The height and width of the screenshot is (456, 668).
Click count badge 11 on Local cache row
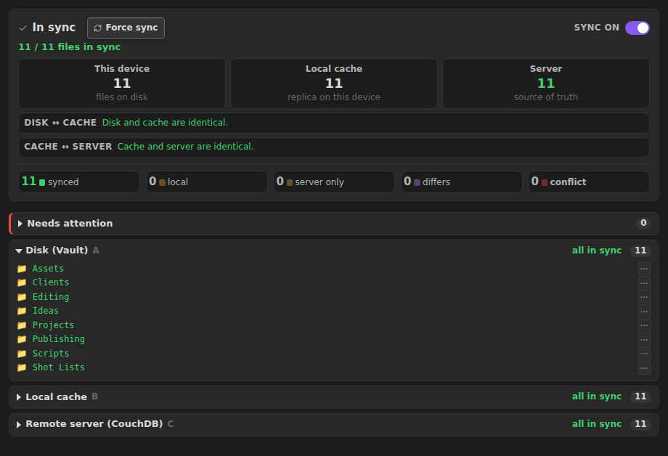[x=640, y=396]
